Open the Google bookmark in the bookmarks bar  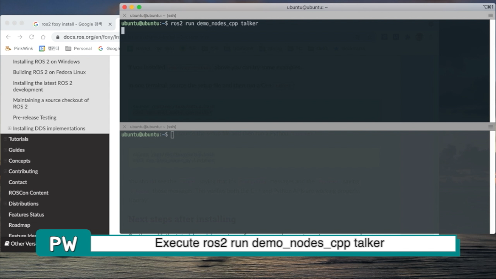[x=109, y=48]
